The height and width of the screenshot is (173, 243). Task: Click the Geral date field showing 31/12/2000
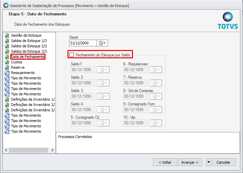coord(83,43)
